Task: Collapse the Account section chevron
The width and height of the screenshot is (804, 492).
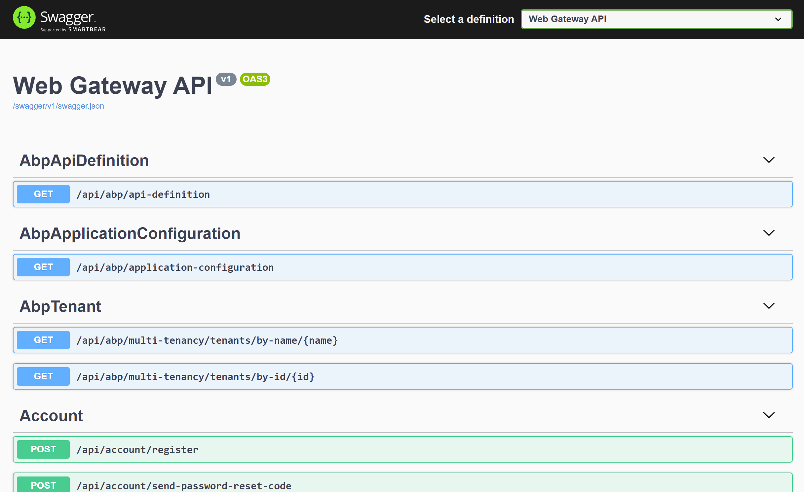Action: pos(769,415)
